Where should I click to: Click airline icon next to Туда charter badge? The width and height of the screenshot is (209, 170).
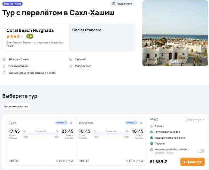pyautogui.click(x=71, y=123)
